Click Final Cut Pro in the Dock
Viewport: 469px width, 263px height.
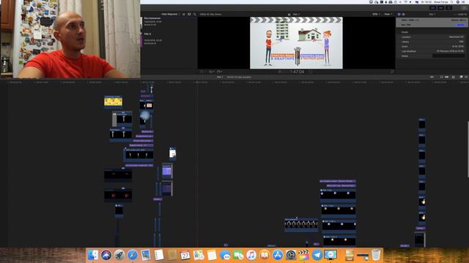tap(303, 255)
